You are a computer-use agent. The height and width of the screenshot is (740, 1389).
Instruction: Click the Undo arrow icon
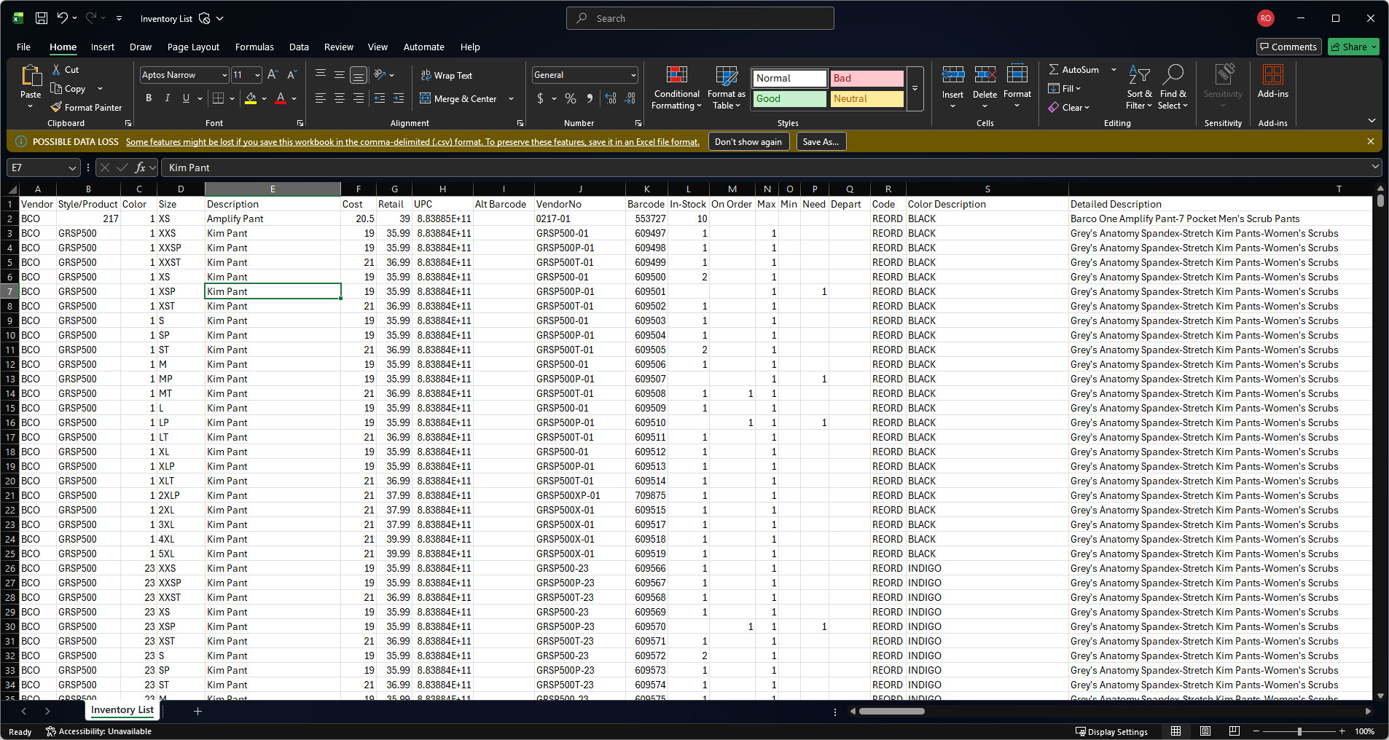coord(63,18)
